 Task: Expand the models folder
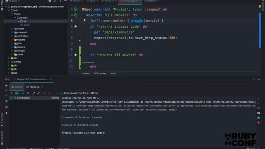tap(12, 51)
